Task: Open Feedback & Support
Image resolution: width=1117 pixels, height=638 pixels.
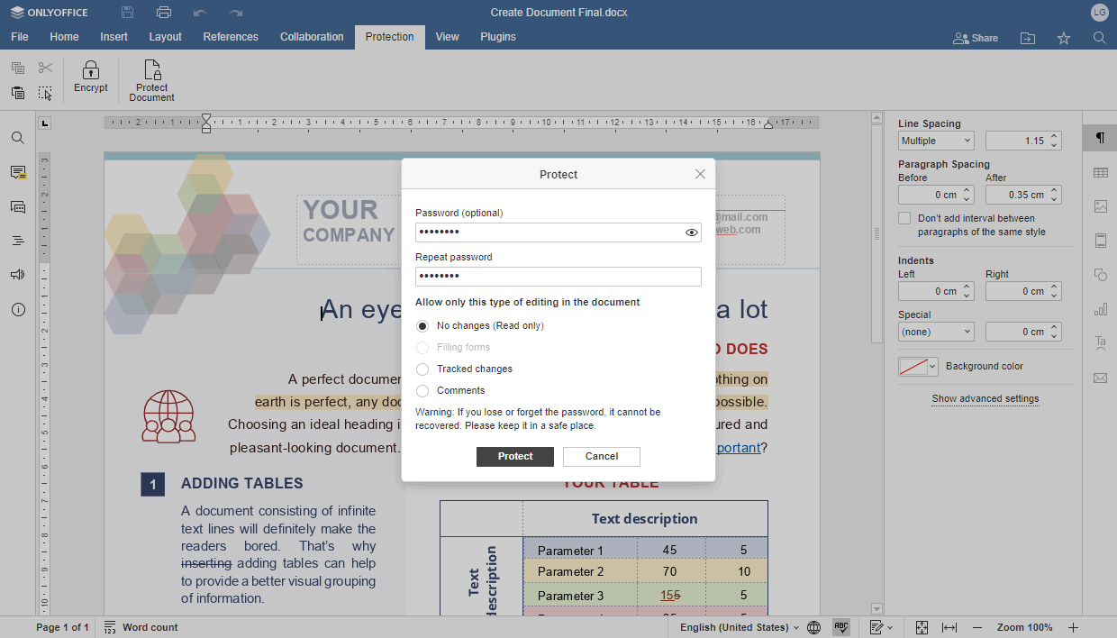Action: (x=17, y=274)
